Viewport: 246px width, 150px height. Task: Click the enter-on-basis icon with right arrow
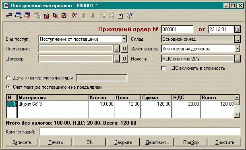pyautogui.click(x=74, y=15)
